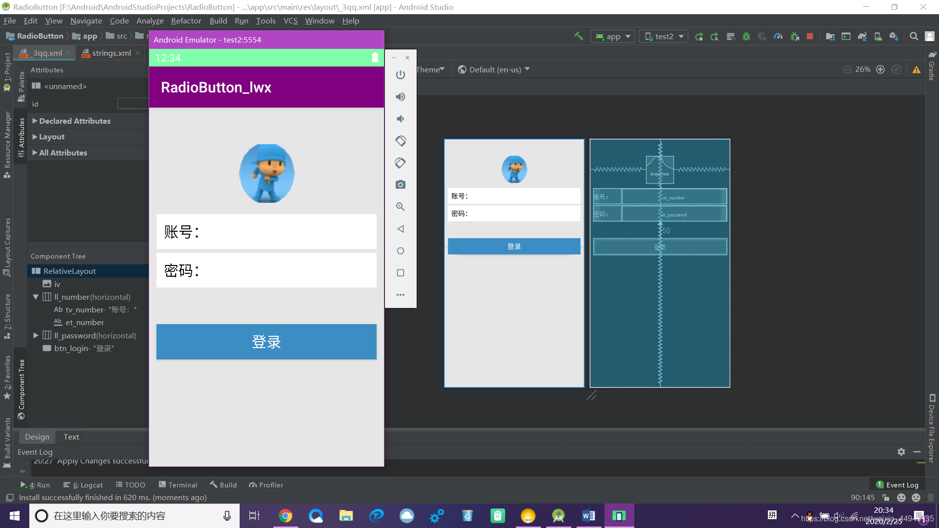
Task: Open the Terminal tool window
Action: click(178, 484)
